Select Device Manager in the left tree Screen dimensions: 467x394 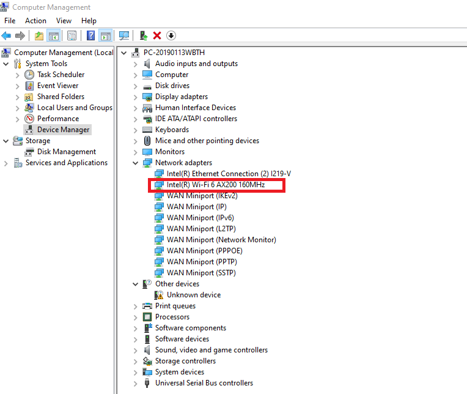[x=63, y=130]
